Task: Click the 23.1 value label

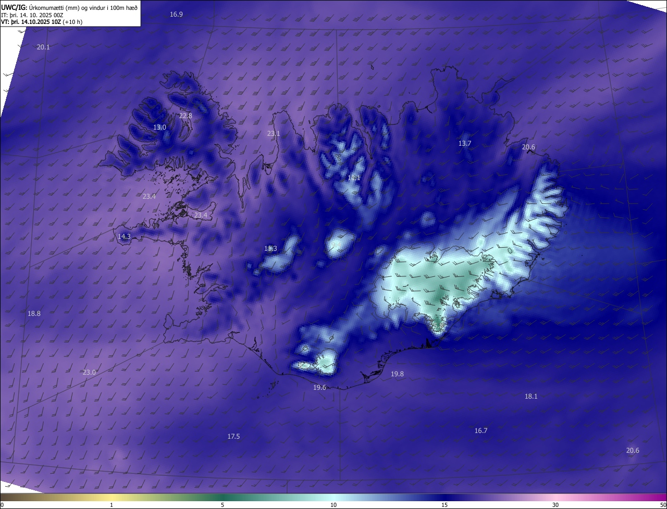Action: point(274,133)
